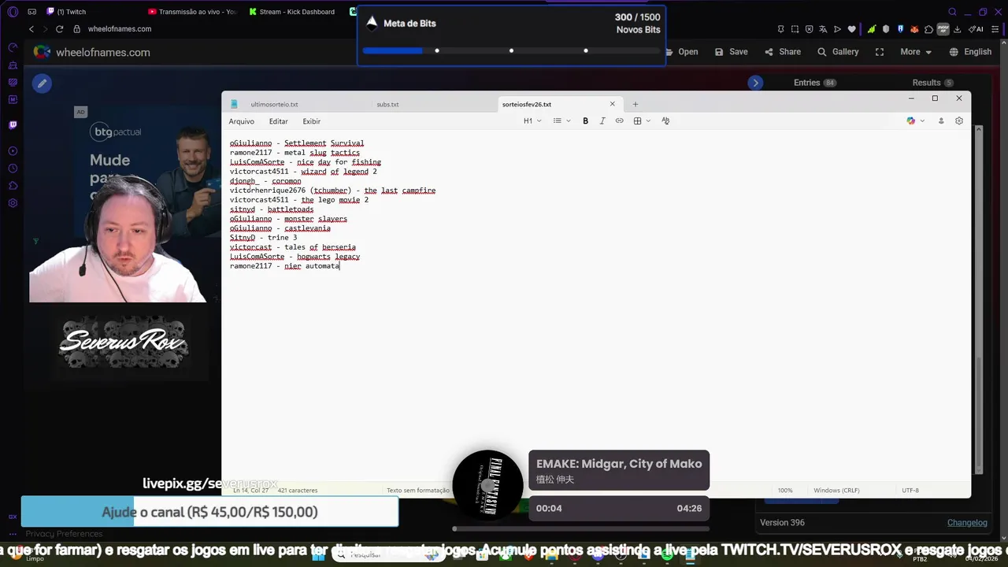Toggle bold formatting in Notepad

pyautogui.click(x=585, y=120)
